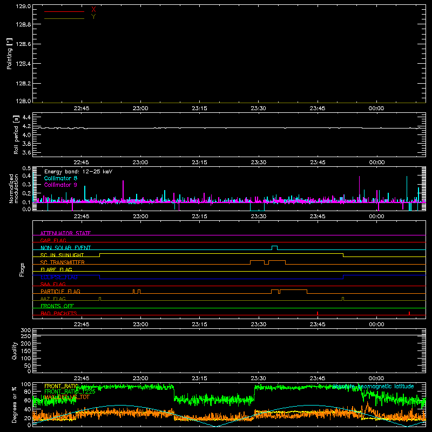The width and height of the screenshot is (432, 432).
Task: Click the PARTICLE_FLAG label
Action: (60, 292)
